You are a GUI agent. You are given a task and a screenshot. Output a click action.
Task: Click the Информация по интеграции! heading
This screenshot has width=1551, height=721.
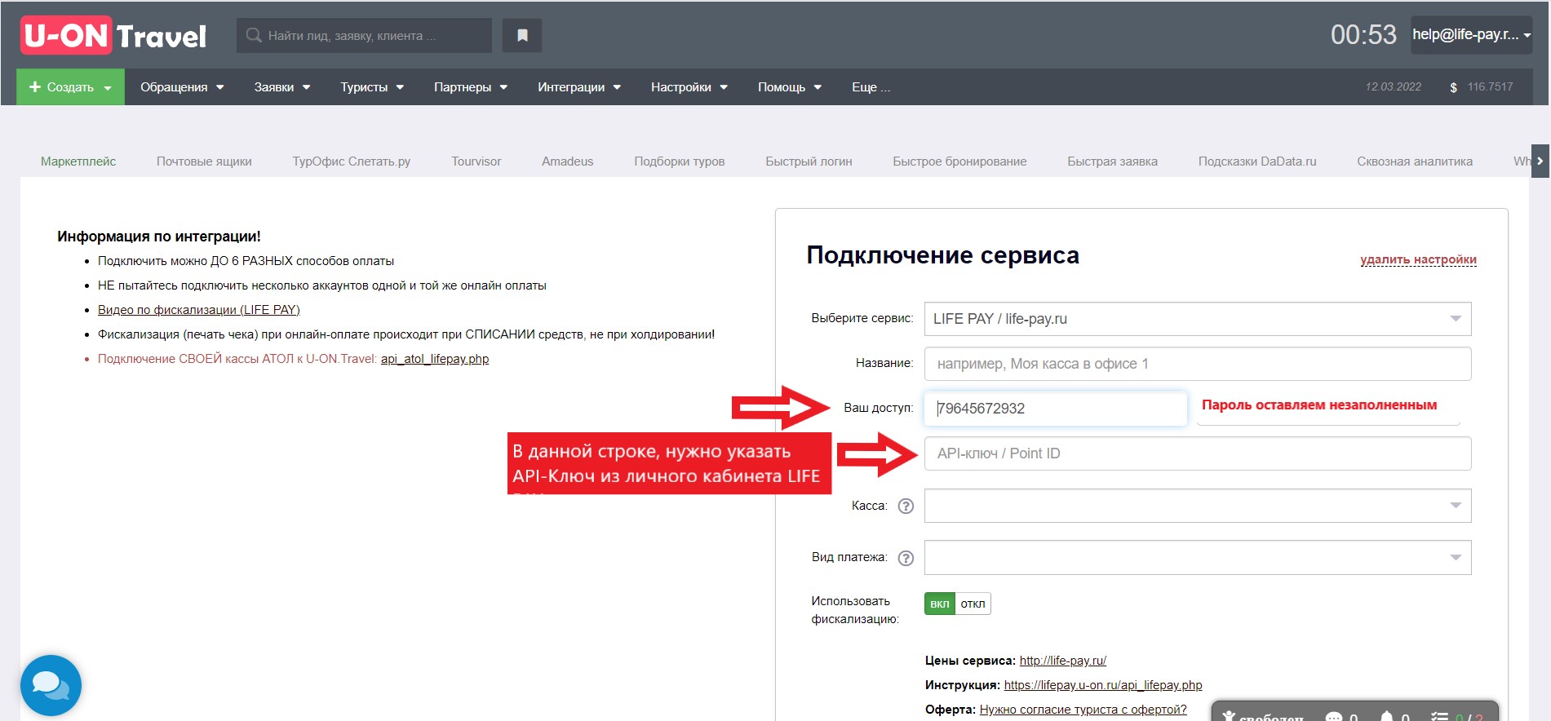pos(159,237)
